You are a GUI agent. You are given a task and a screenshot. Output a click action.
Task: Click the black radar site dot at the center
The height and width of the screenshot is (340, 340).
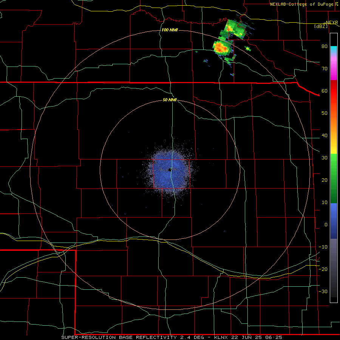point(170,170)
